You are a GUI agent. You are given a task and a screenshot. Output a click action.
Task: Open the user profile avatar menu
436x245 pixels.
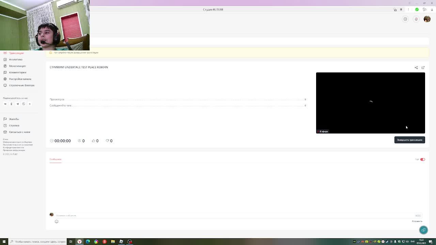[x=427, y=19]
